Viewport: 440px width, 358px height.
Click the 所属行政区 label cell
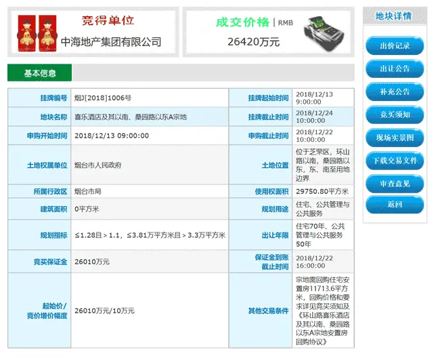[x=39, y=191]
